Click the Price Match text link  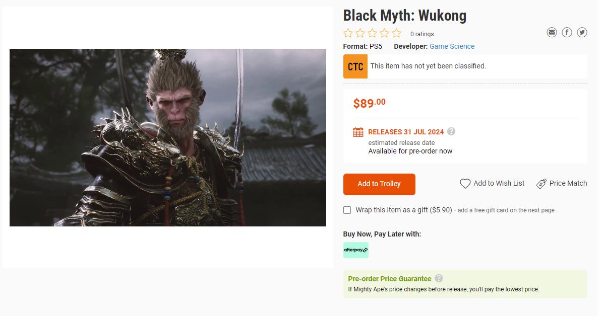[568, 183]
